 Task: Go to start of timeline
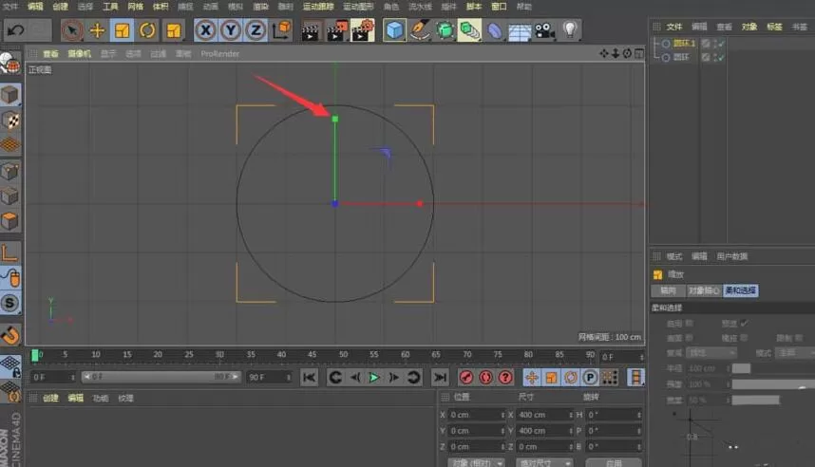pos(310,378)
